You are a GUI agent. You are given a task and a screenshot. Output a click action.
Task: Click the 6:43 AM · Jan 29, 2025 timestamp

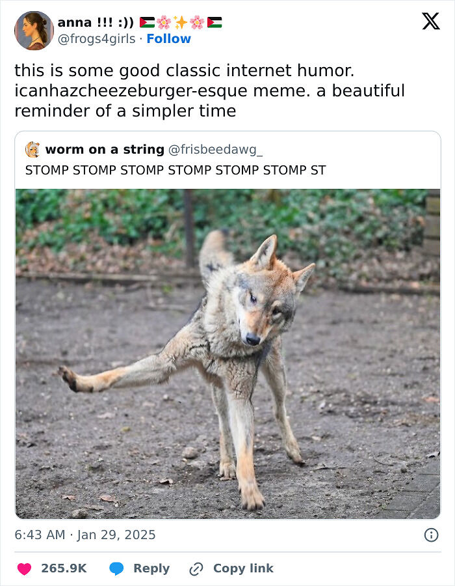click(85, 535)
